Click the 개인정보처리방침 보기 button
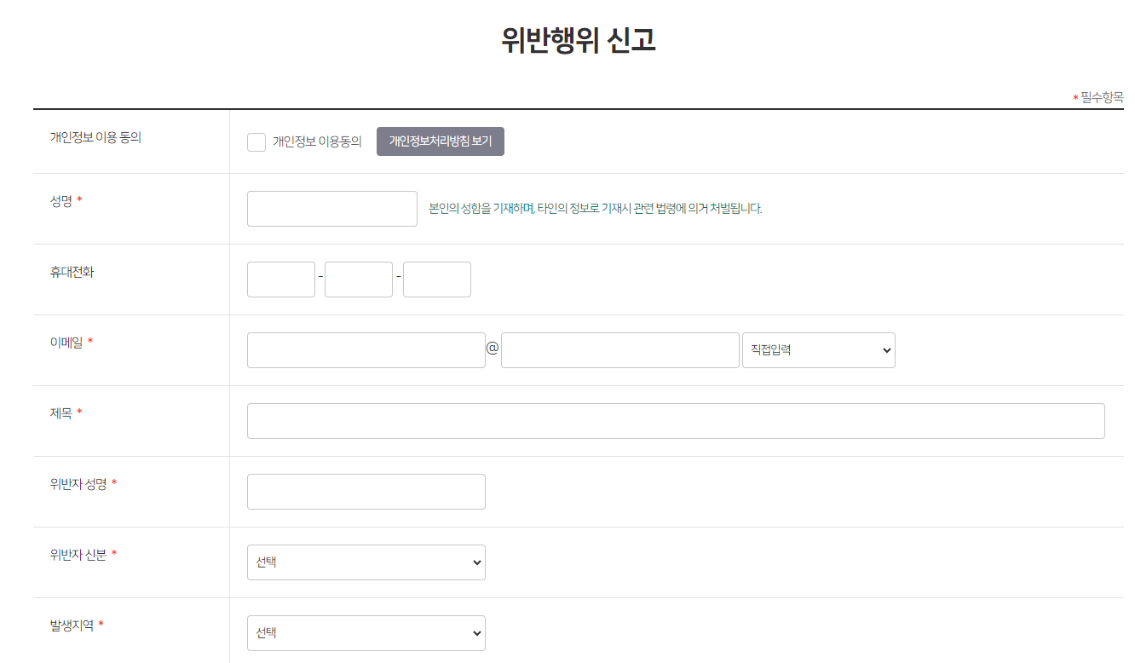Image resolution: width=1135 pixels, height=663 pixels. 440,141
